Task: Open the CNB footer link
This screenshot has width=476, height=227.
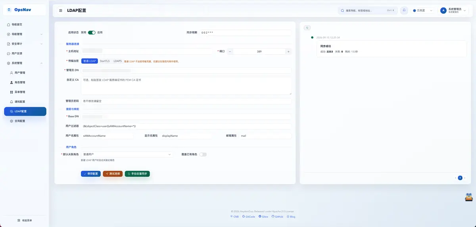Action: pyautogui.click(x=235, y=217)
